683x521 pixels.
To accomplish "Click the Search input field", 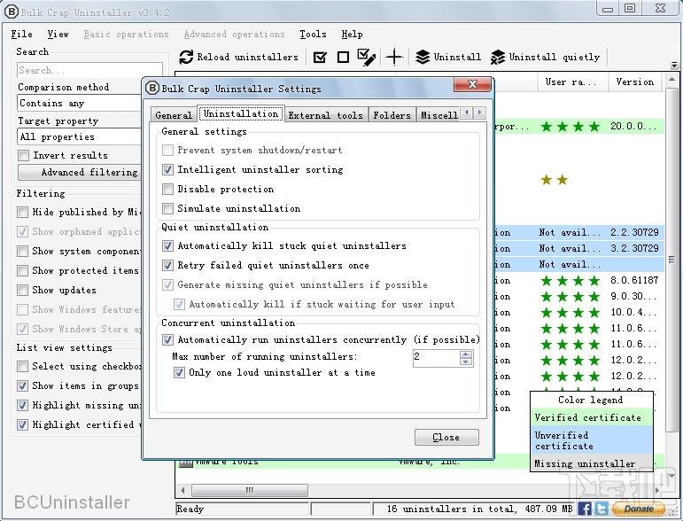I will click(x=90, y=70).
